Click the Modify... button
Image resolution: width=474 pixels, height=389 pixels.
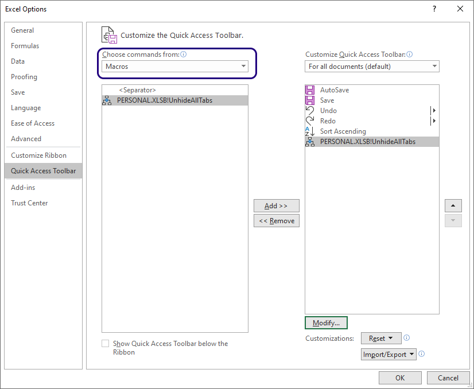(326, 322)
